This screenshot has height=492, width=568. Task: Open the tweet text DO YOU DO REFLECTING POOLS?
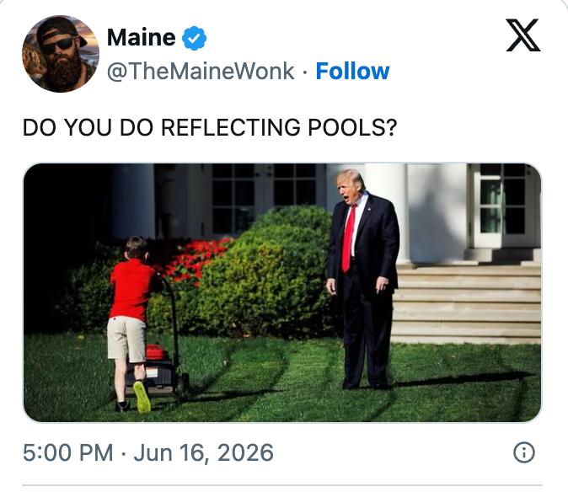(x=210, y=127)
